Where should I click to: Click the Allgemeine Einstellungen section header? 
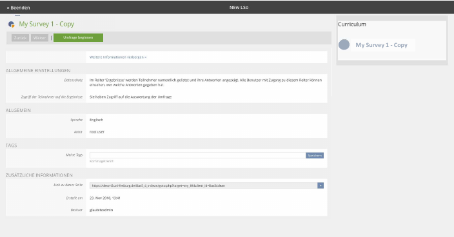click(38, 71)
